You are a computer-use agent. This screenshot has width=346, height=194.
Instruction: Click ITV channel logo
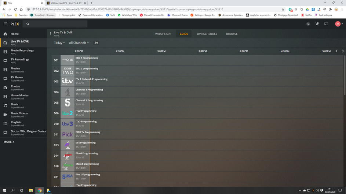pos(68,81)
